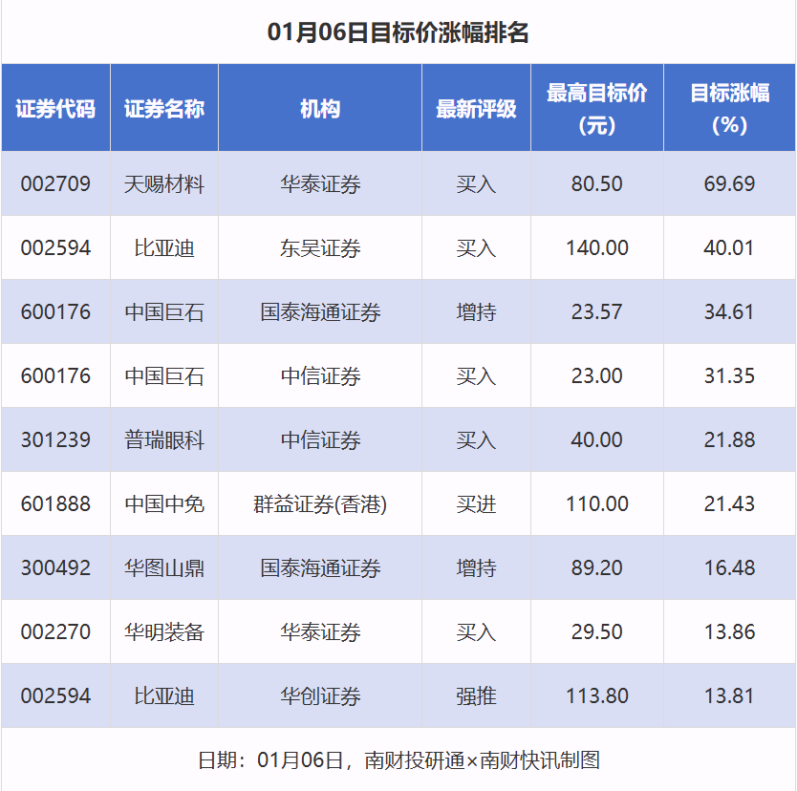Click the 机构 column header
797x791 pixels.
coord(320,109)
